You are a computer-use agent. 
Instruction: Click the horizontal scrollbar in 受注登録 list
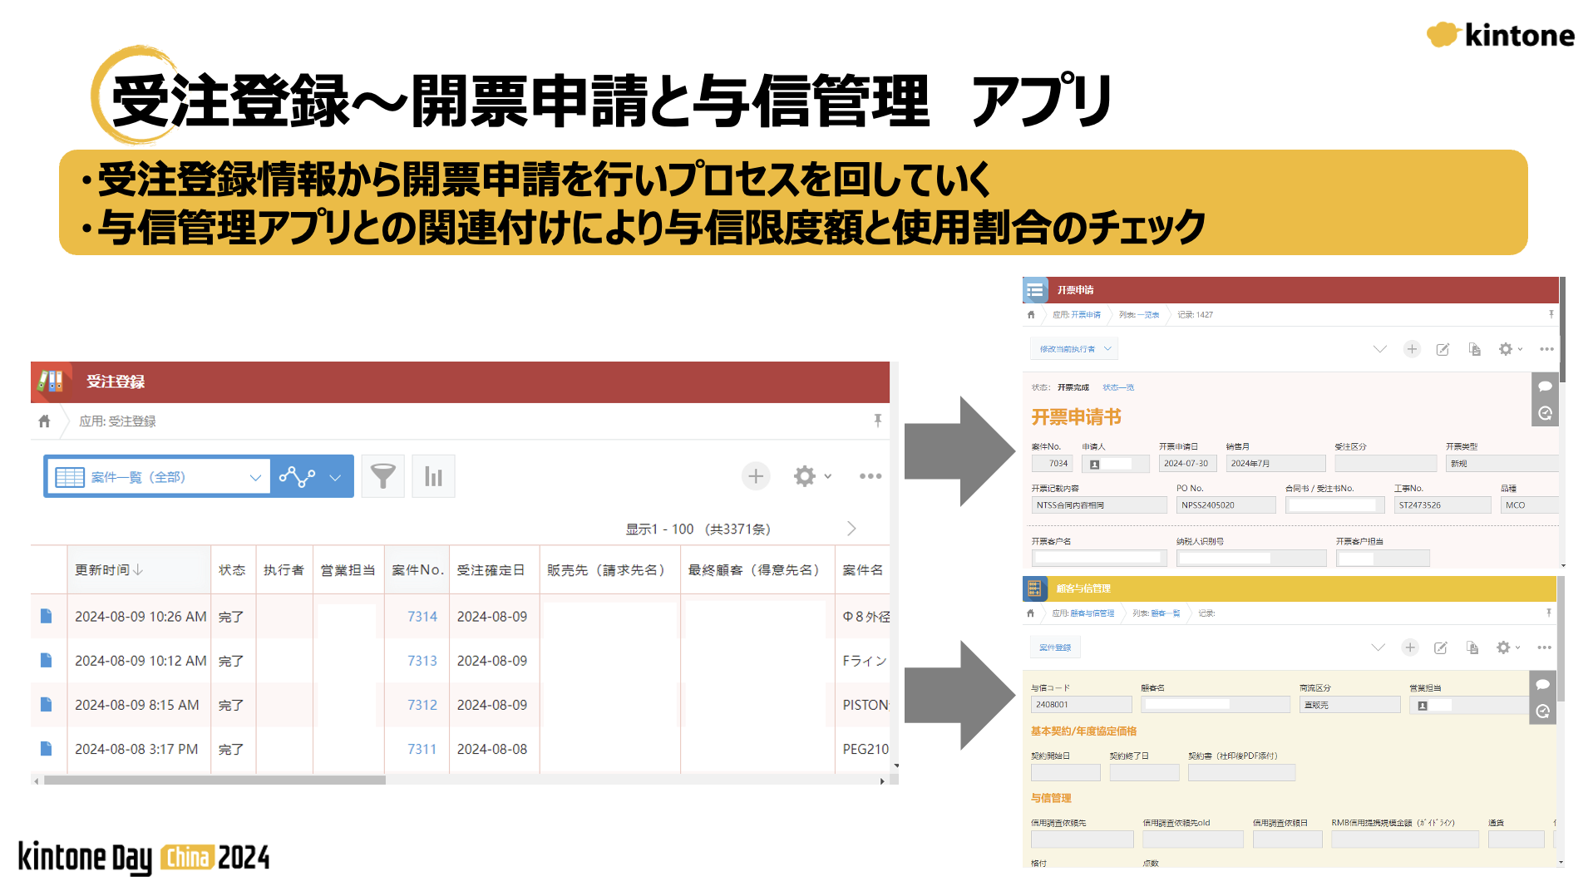point(215,780)
